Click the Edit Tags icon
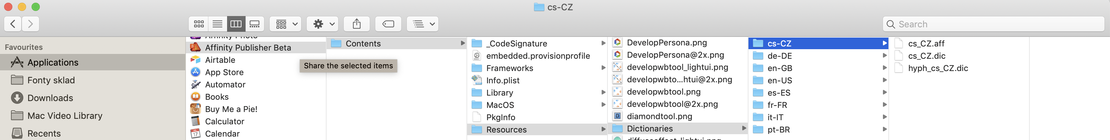 click(x=388, y=24)
